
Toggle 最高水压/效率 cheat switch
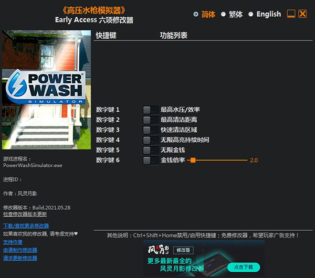tap(150, 110)
